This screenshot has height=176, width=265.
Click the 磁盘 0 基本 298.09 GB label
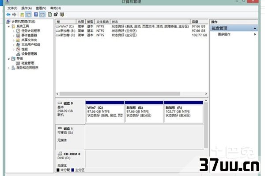[70, 112]
